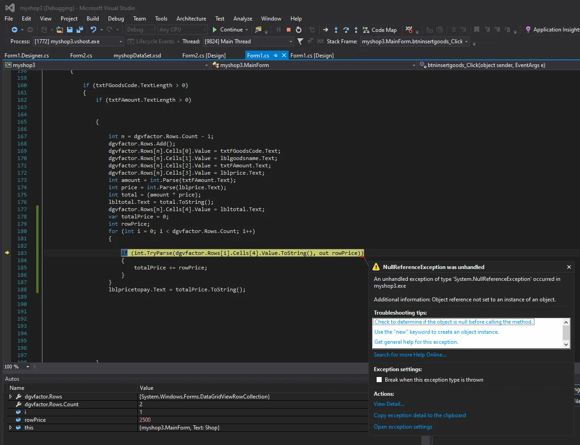Click the Step Out arrow icon
This screenshot has height=445, width=580.
tap(356, 30)
